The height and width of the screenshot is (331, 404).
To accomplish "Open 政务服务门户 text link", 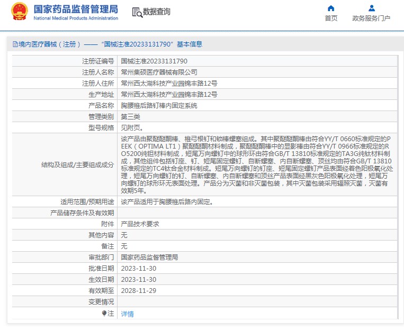I will coord(371,19).
